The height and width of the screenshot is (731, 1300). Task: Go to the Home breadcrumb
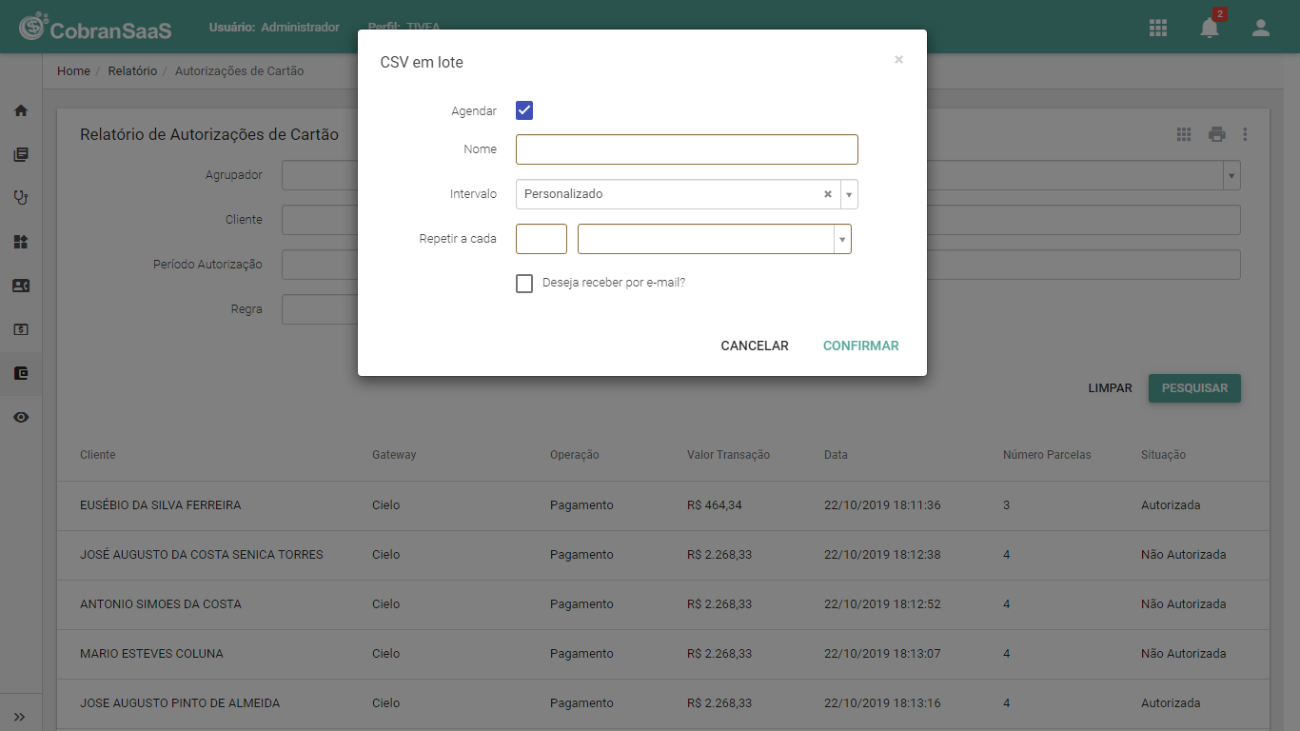(x=73, y=71)
